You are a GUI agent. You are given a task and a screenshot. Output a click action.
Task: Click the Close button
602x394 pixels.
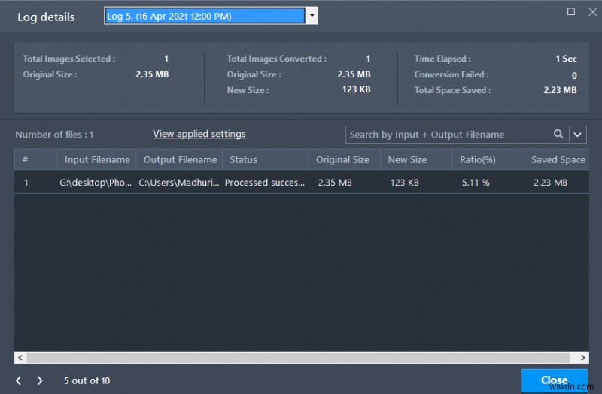[554, 380]
